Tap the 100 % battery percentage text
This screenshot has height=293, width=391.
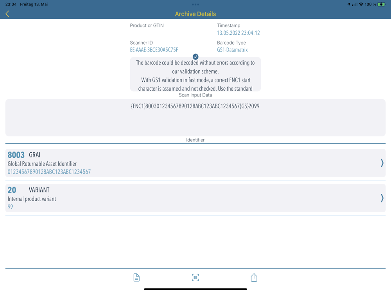pyautogui.click(x=370, y=4)
